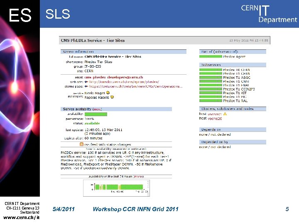
Task: Click the 'Depended on by' section header
Action: 233,142
